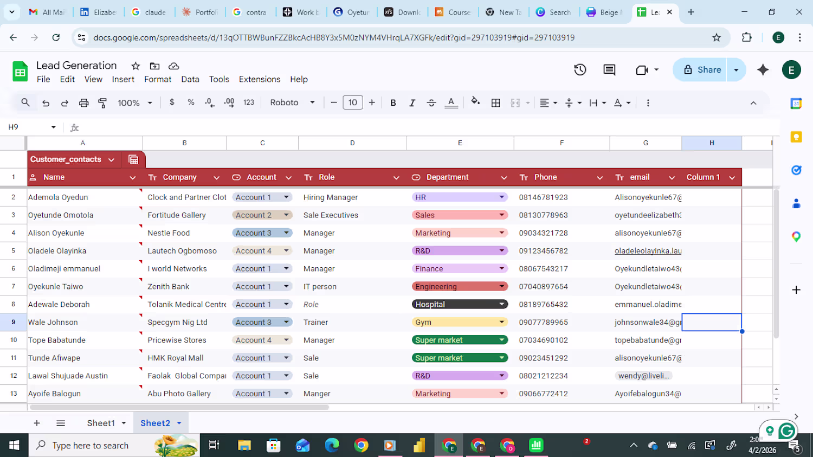The height and width of the screenshot is (457, 813).
Task: Toggle bold formatting
Action: (x=393, y=102)
